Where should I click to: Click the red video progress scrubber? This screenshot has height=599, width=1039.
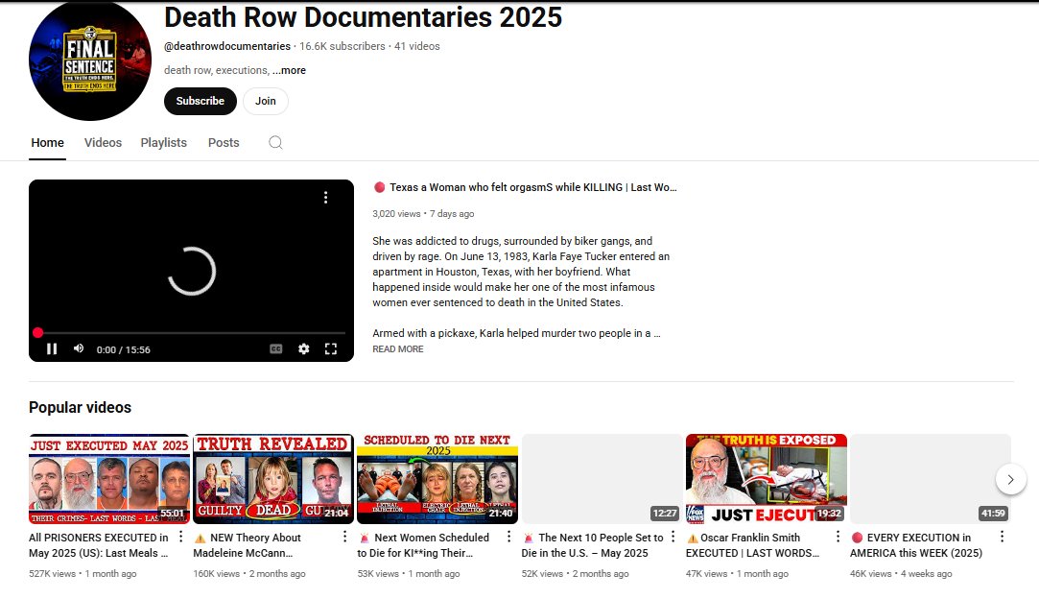[37, 332]
